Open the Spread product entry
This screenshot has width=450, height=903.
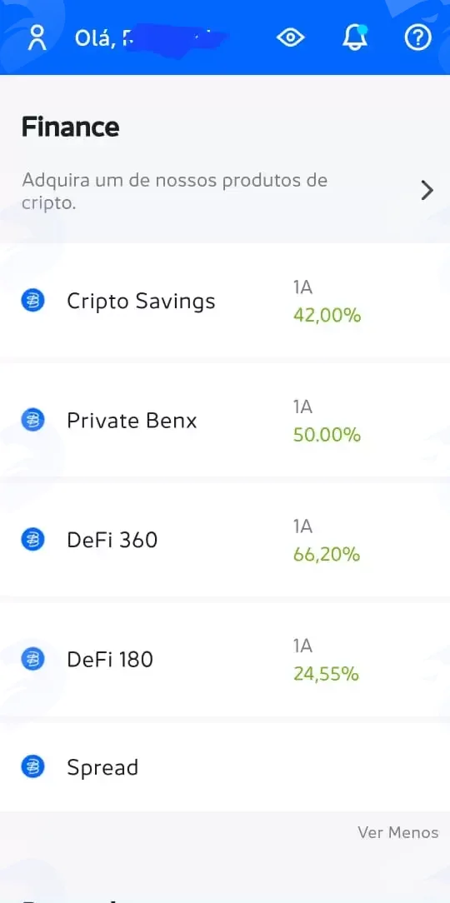[x=225, y=767]
